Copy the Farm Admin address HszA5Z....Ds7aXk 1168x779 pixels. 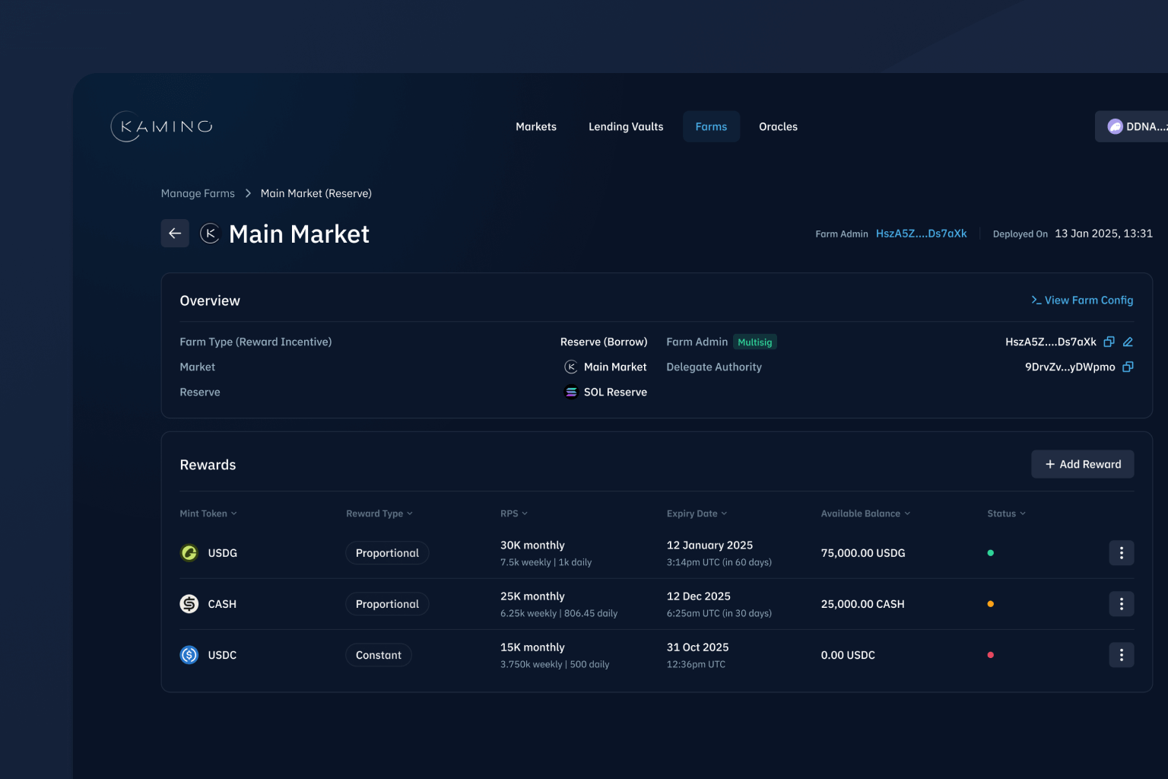(x=1109, y=342)
